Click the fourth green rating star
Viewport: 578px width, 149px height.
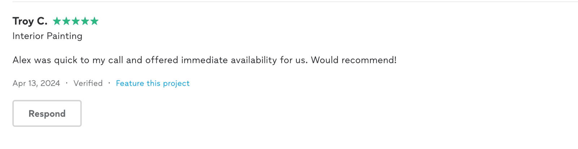click(85, 21)
